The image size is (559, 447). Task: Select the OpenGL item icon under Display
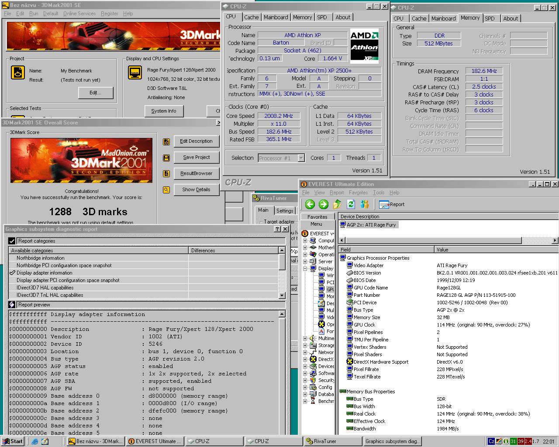321,324
